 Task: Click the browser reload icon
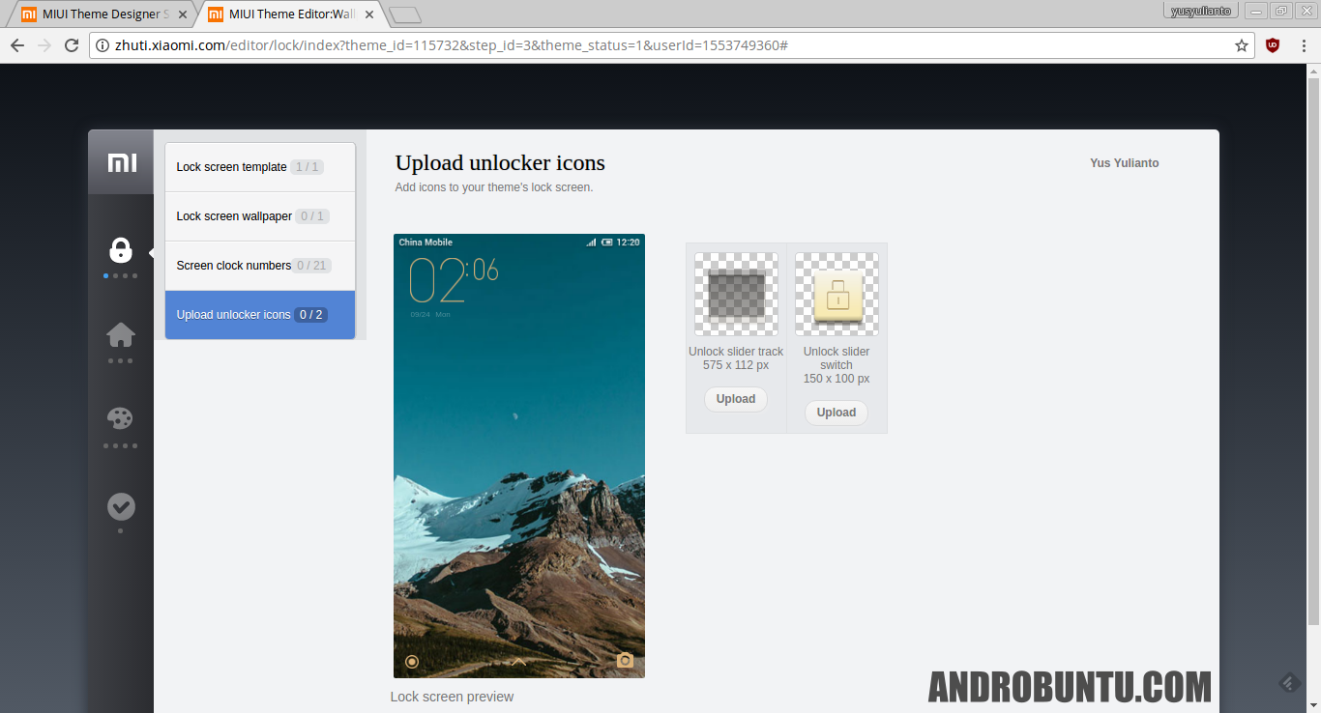[x=71, y=44]
